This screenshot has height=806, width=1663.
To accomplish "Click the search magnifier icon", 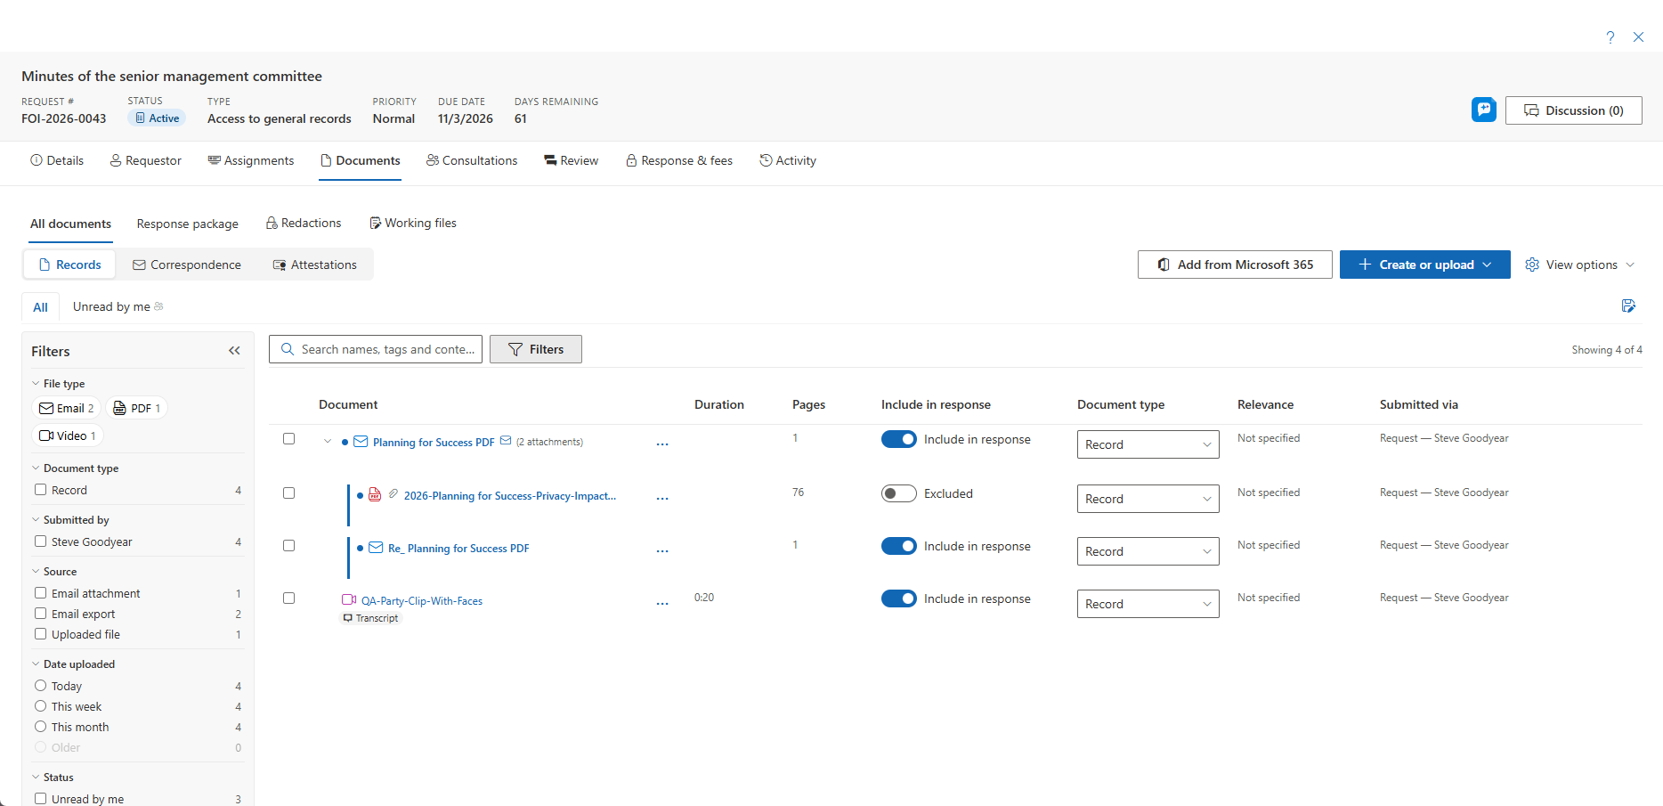I will (288, 349).
